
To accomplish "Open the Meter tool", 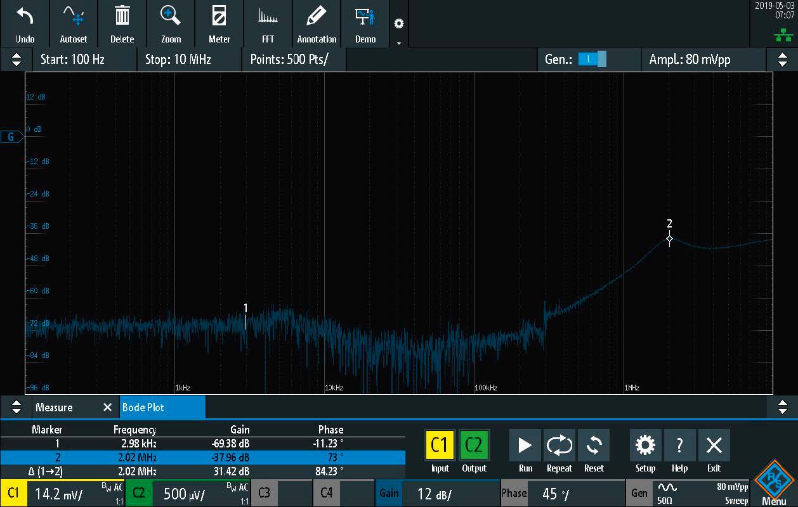I will tap(219, 23).
